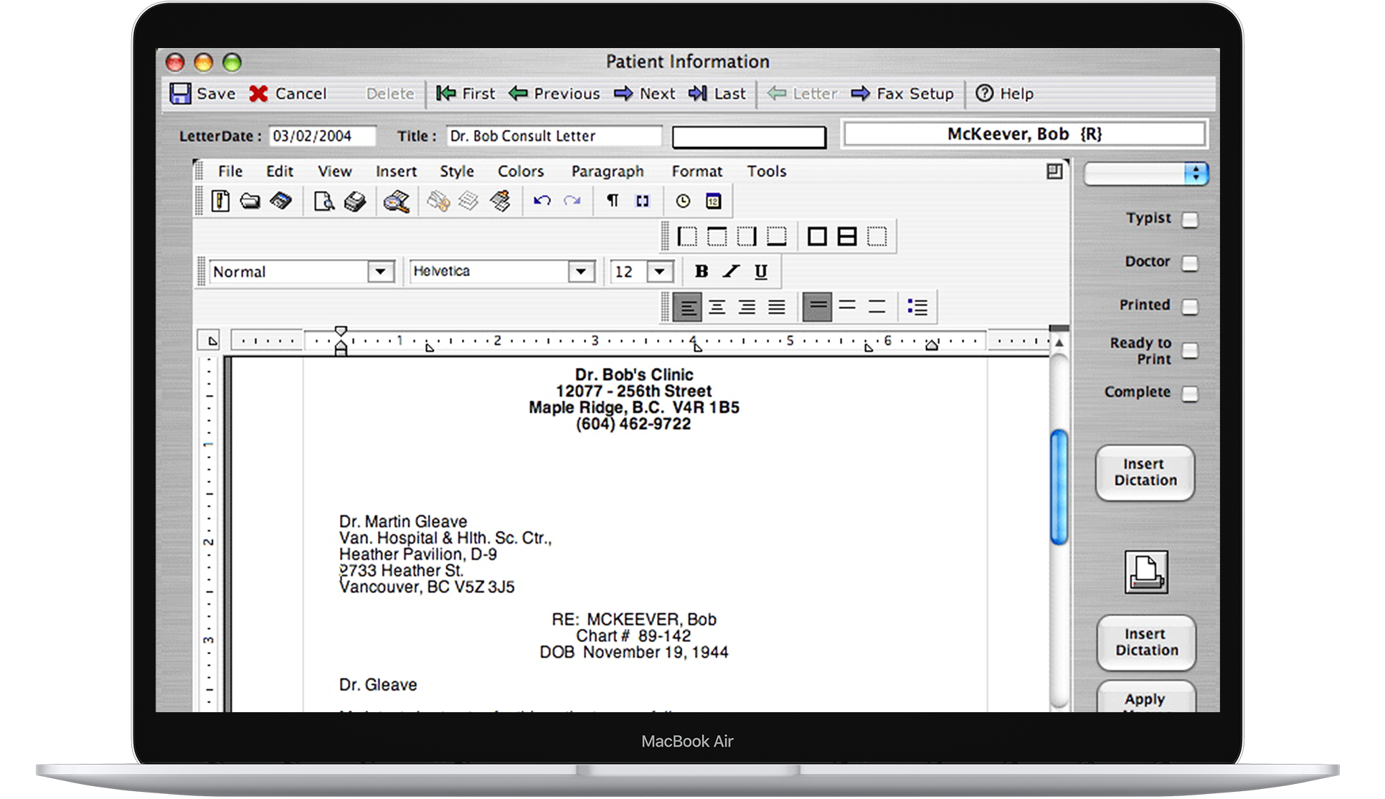Toggle bold formatting
The height and width of the screenshot is (799, 1385).
(x=701, y=271)
